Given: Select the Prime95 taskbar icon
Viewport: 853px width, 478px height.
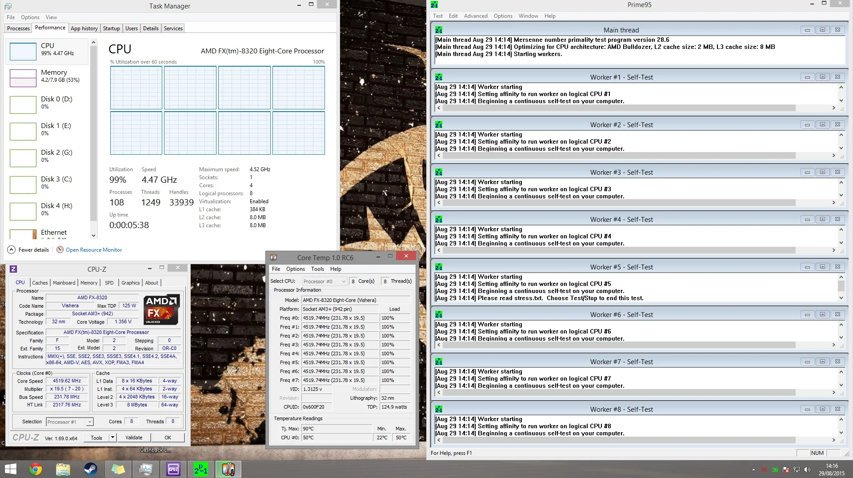Looking at the screenshot, I should (201, 469).
